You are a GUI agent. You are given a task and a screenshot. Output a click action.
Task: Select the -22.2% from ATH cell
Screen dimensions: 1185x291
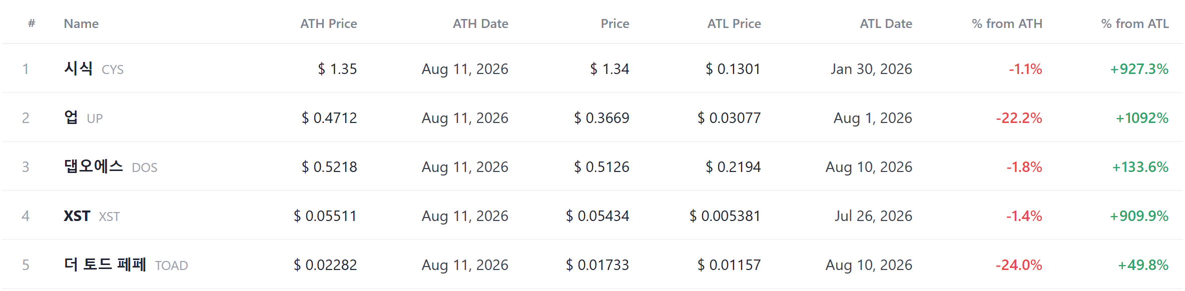(x=1019, y=118)
